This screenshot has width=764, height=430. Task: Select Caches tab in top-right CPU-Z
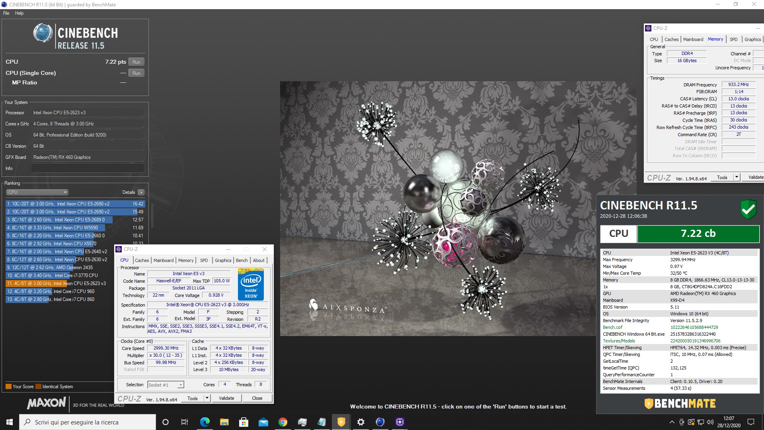click(671, 39)
